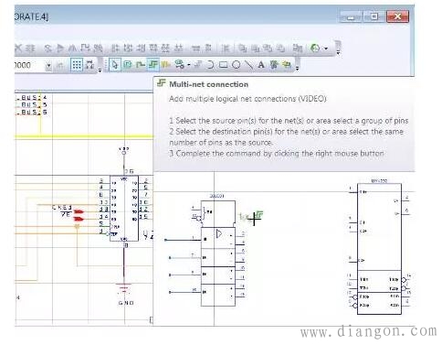Image resolution: width=442 pixels, height=345 pixels.
Task: Click the Delete X icon in top toolbar
Action: [18, 48]
